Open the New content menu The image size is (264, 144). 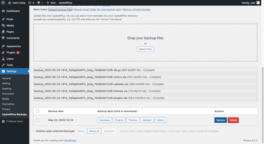click(x=51, y=3)
